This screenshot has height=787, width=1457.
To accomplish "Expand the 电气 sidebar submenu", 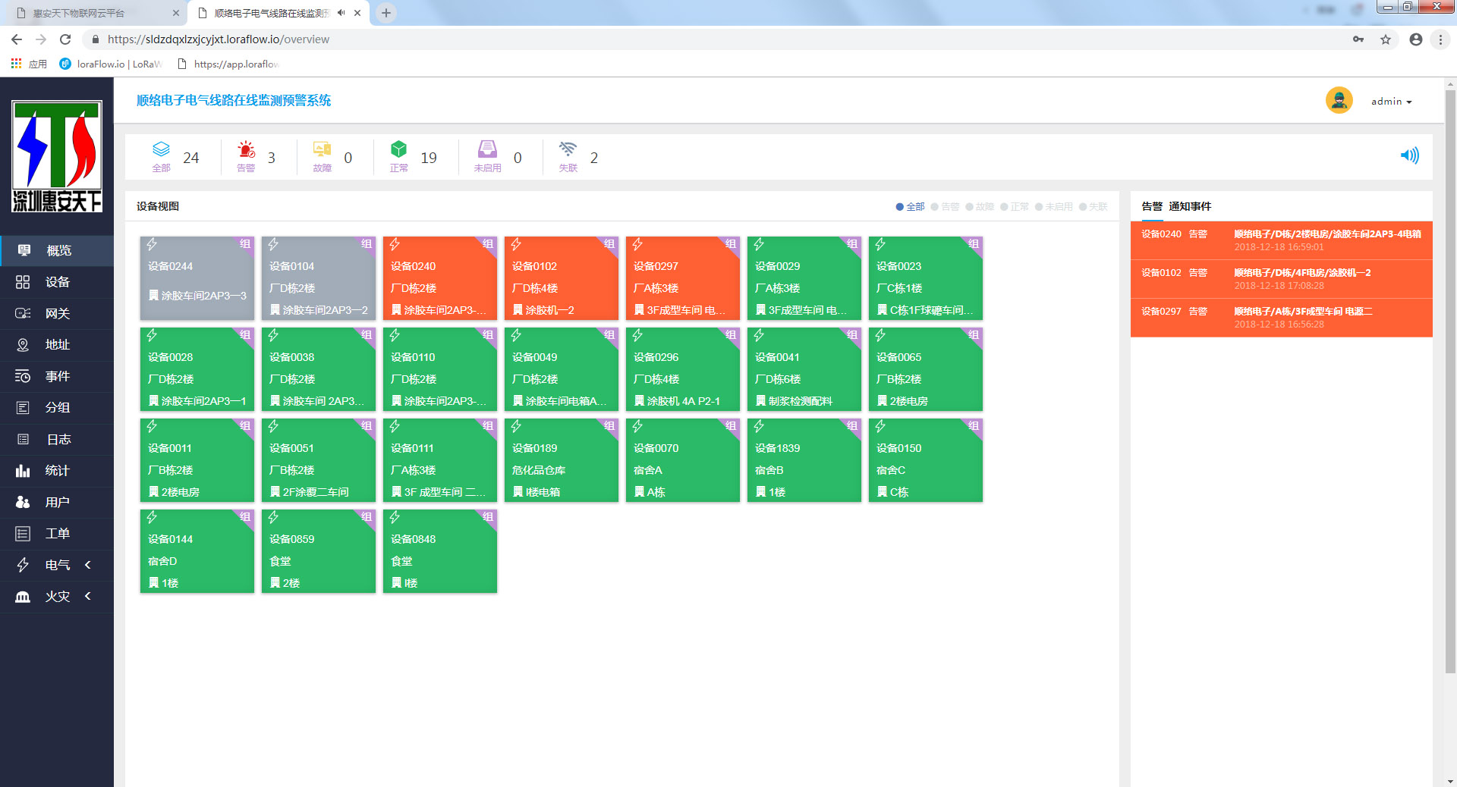I will (x=57, y=565).
